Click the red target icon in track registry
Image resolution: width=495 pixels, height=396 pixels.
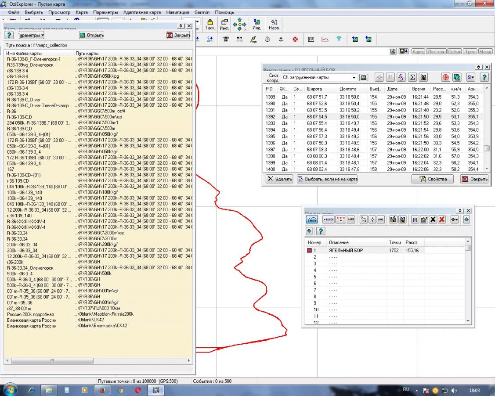point(445,77)
